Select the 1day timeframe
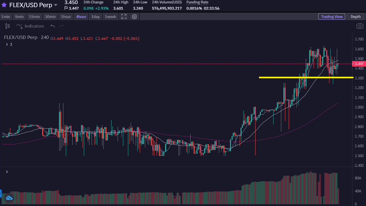The image size is (366, 206). click(x=96, y=16)
